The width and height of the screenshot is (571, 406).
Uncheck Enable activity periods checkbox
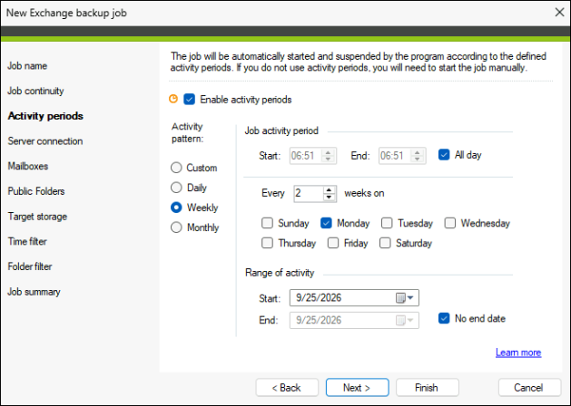click(190, 99)
